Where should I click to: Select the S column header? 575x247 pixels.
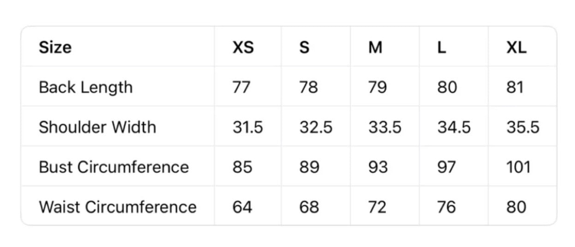304,47
